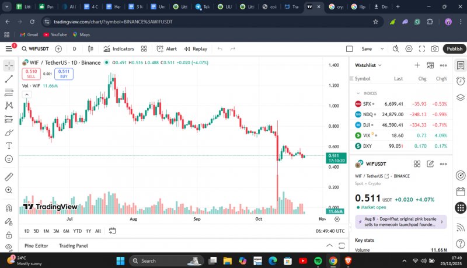Hide all drawings with eye icon
This screenshot has width=467, height=268.
point(9,247)
